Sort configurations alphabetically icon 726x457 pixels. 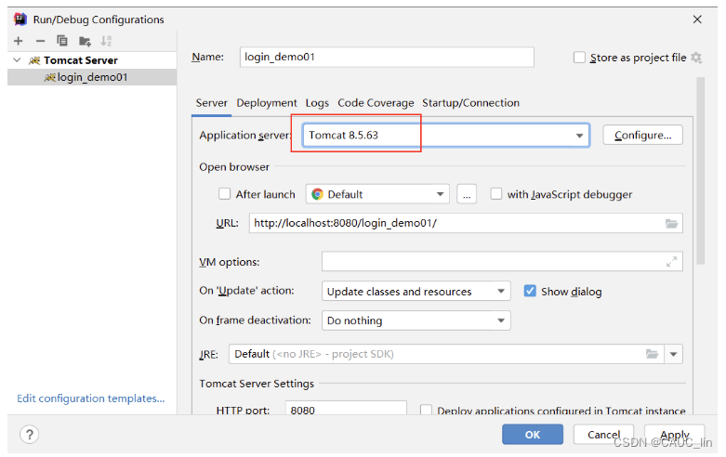[x=106, y=41]
